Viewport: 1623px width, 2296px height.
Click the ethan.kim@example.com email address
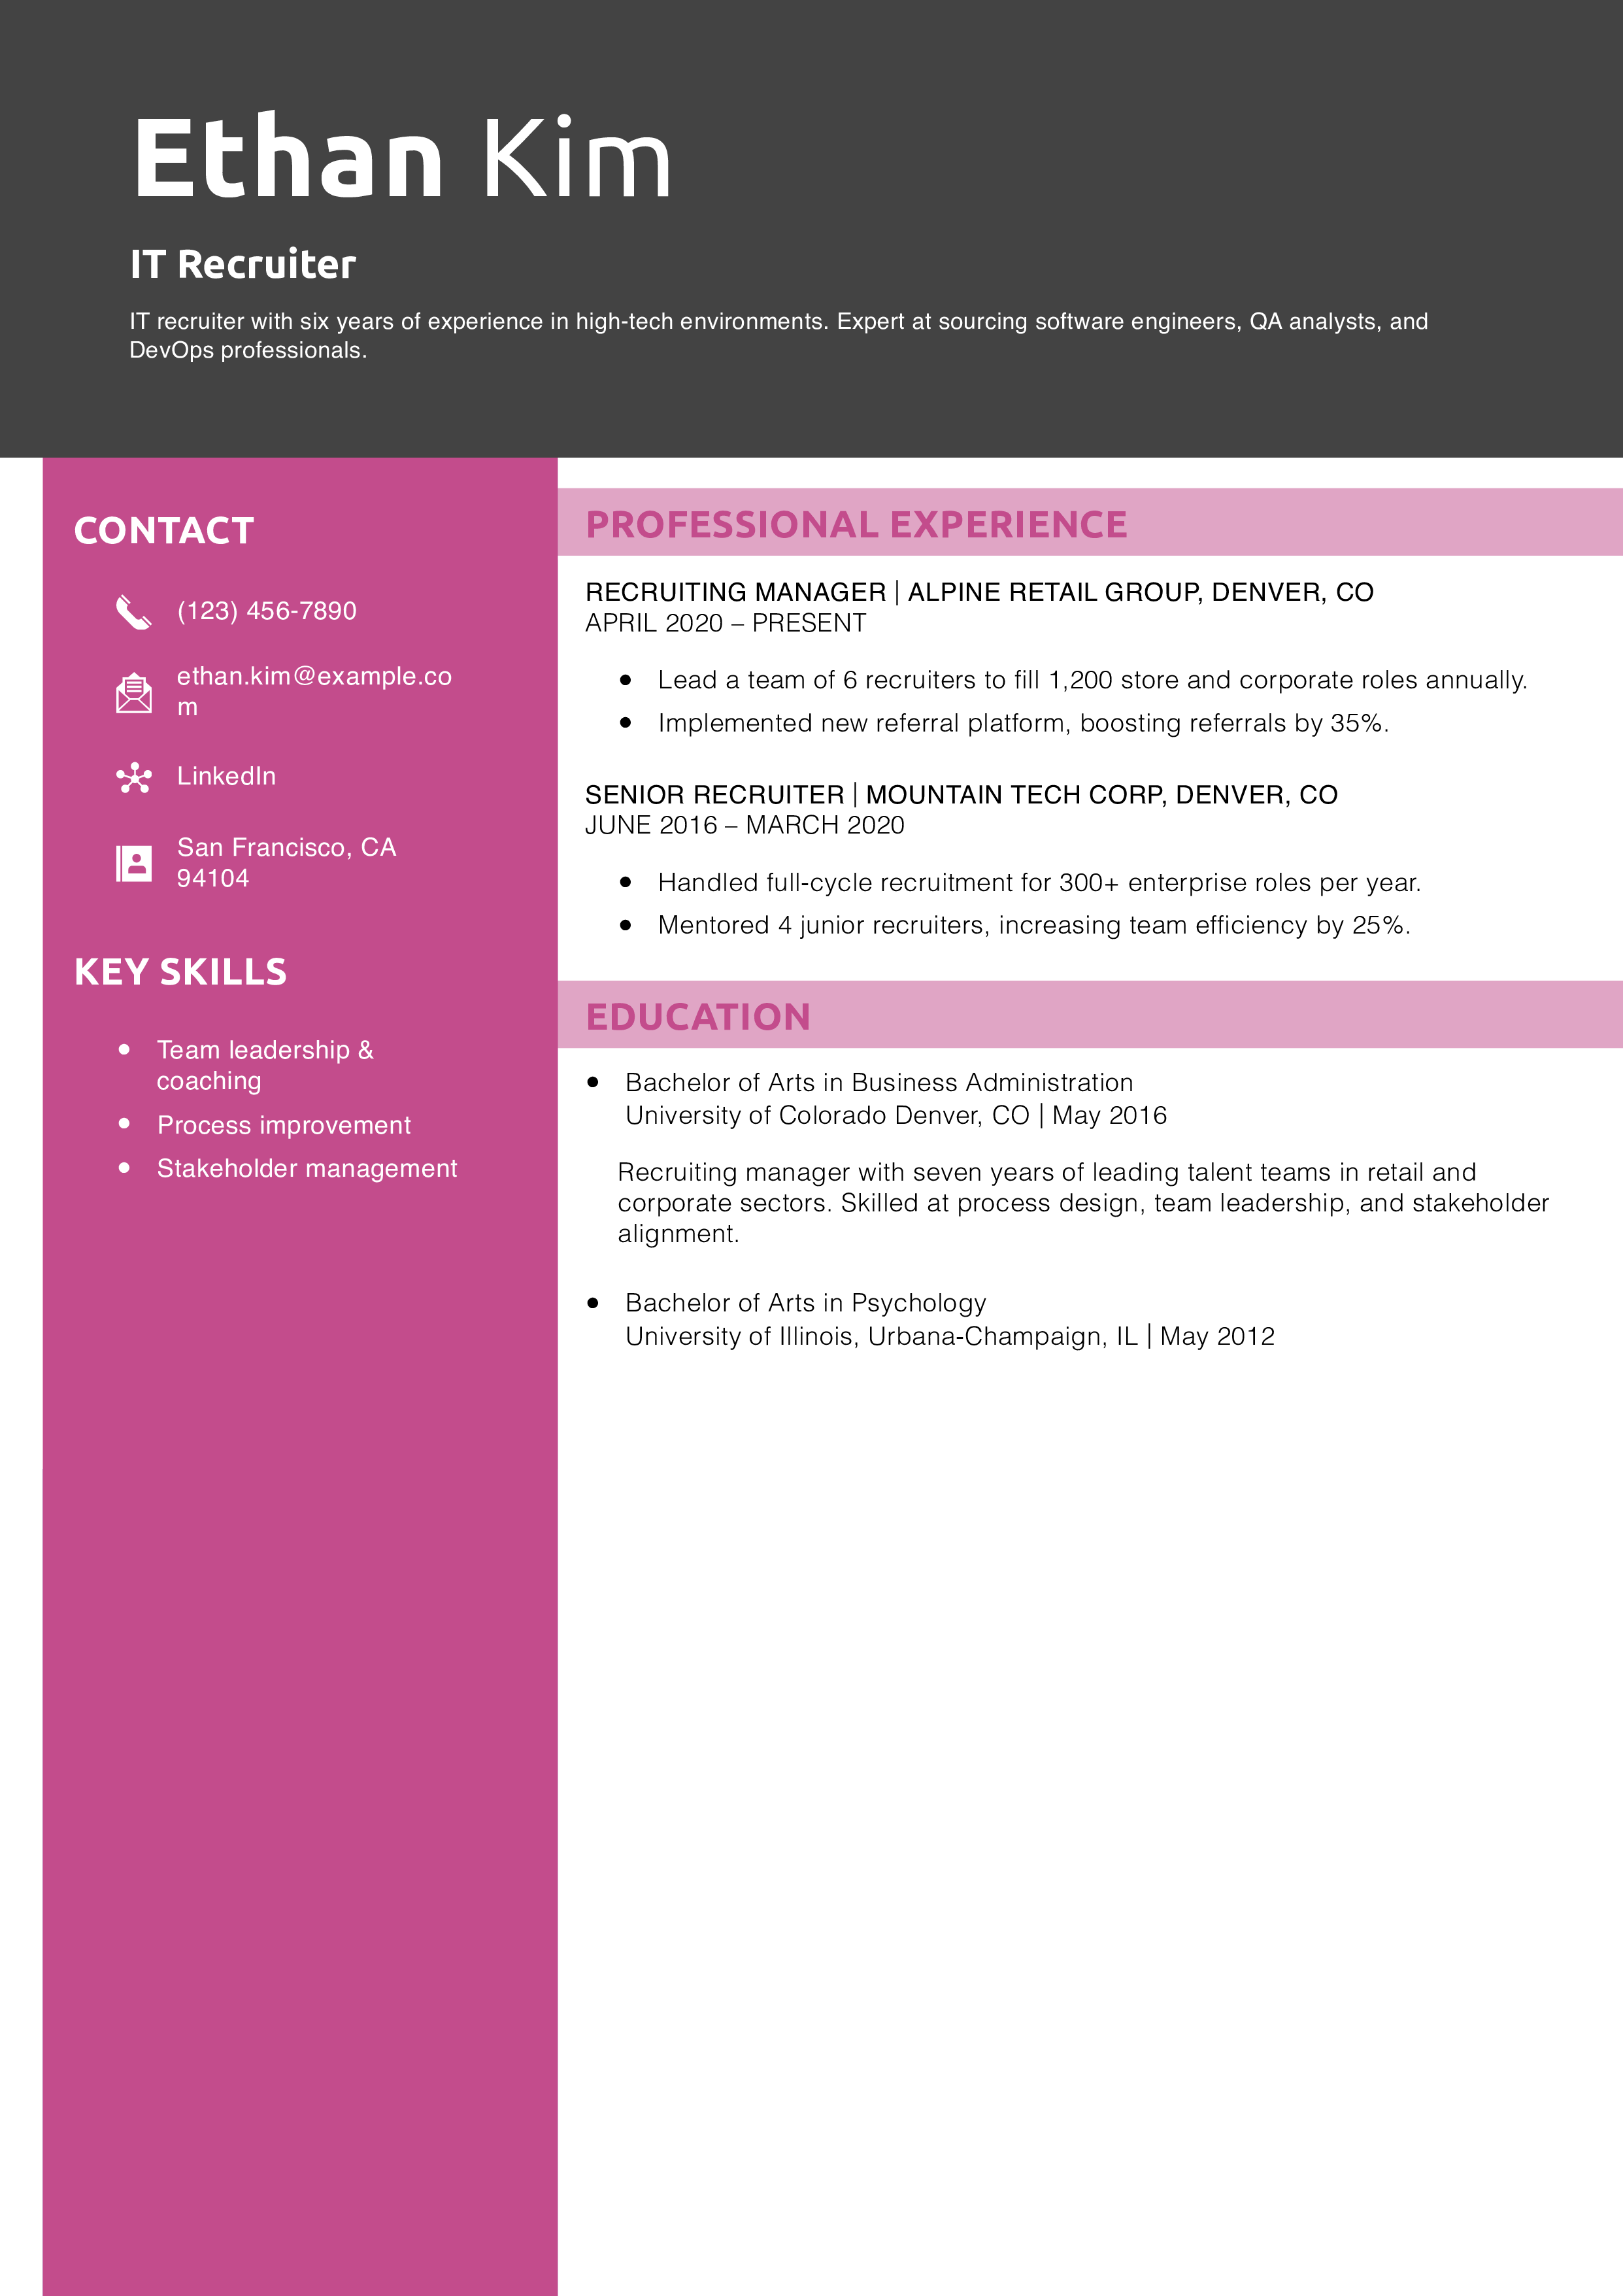point(314,691)
